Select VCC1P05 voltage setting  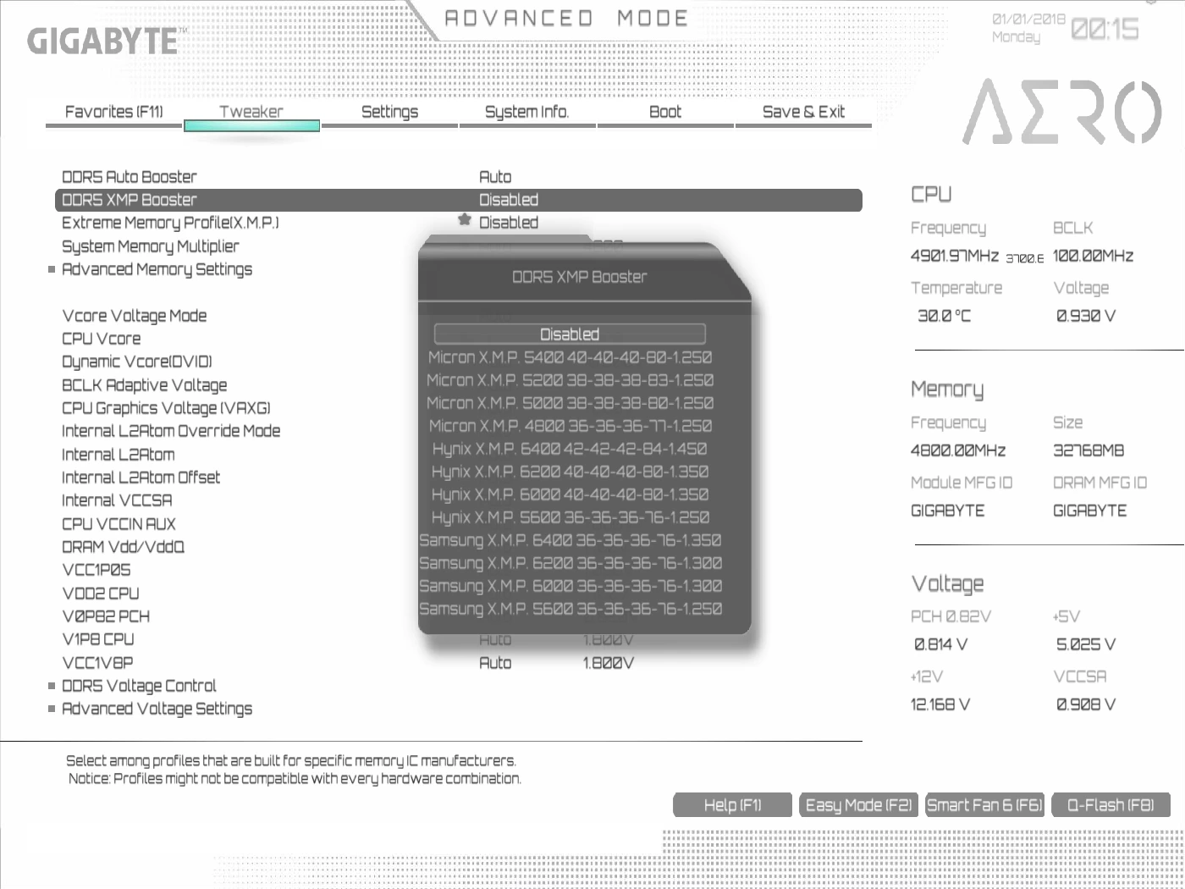pos(96,570)
